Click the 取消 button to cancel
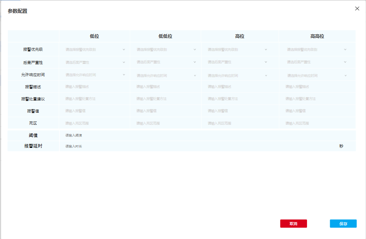 [x=293, y=223]
